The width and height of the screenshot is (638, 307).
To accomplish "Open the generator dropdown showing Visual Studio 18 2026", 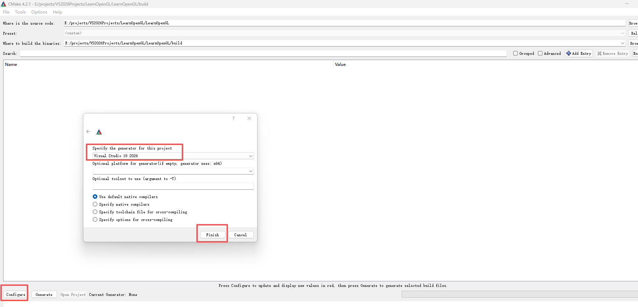I will pyautogui.click(x=173, y=156).
